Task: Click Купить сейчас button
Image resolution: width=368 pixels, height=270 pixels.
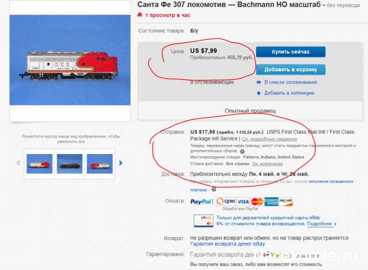Action: tap(291, 52)
